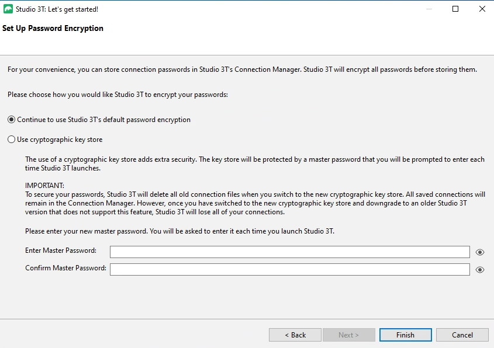Screen dimensions: 494x348
Task: Reveal the Enter Master Password with eye icon
Action: (480, 252)
